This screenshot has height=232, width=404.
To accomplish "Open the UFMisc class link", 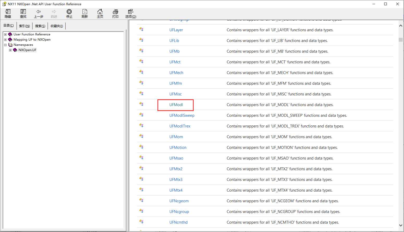I will coord(175,94).
